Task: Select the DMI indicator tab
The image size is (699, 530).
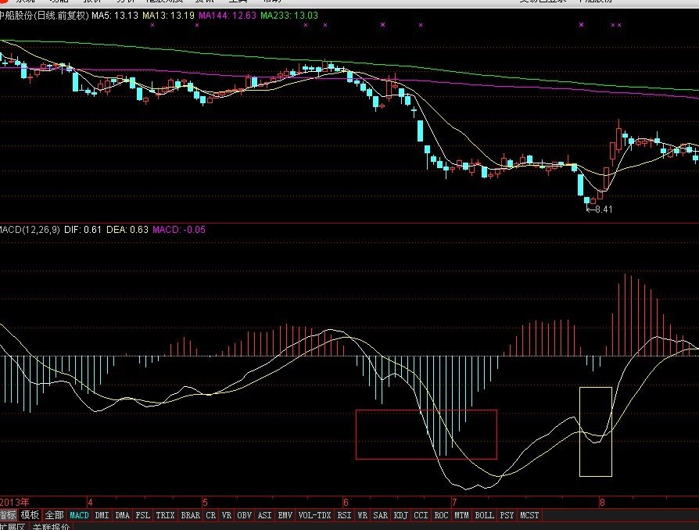Action: tap(102, 515)
